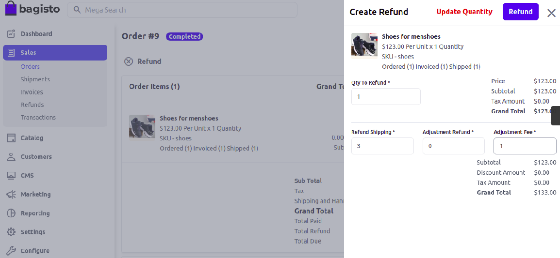Close the Create Refund drawer
560x258 pixels.
tap(551, 13)
